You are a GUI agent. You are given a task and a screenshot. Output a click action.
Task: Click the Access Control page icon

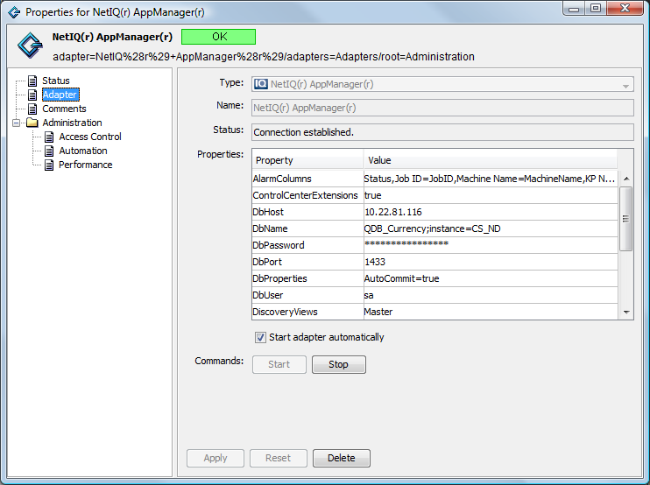[49, 137]
